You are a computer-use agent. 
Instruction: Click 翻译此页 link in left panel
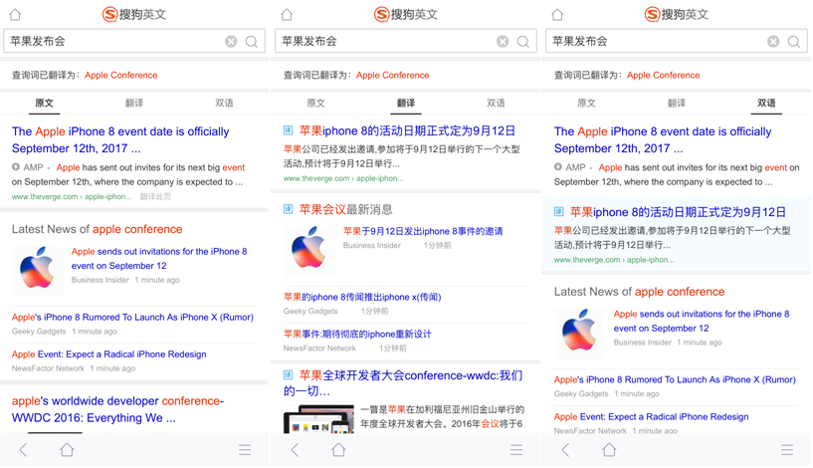pyautogui.click(x=155, y=196)
